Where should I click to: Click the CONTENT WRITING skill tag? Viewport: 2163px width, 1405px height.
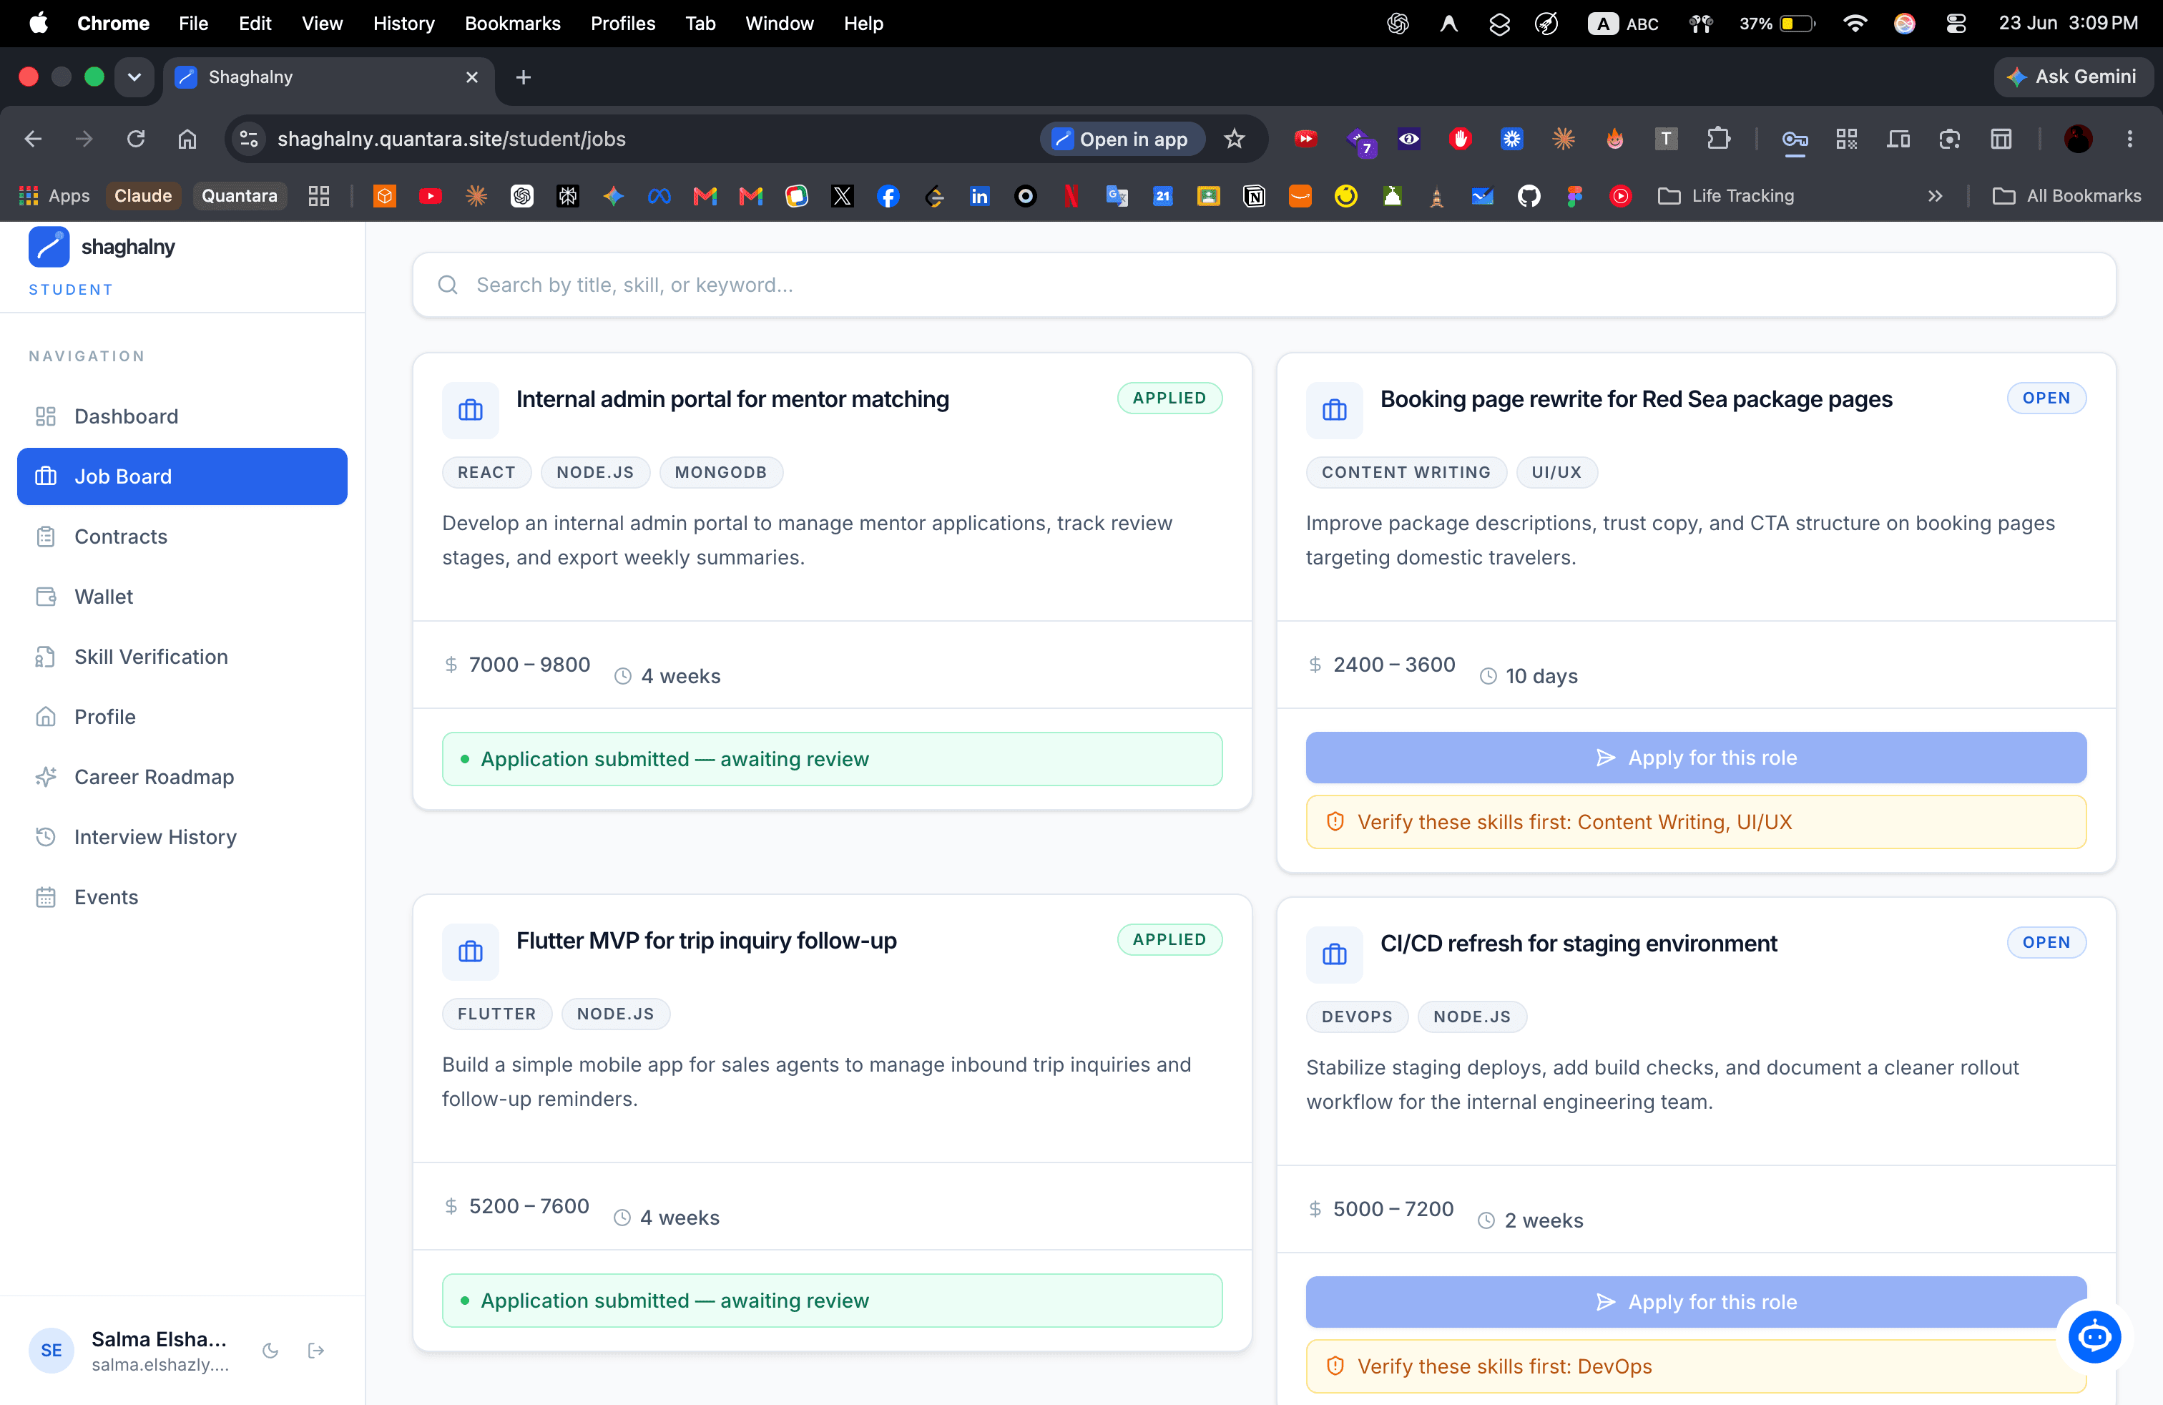pyautogui.click(x=1406, y=471)
